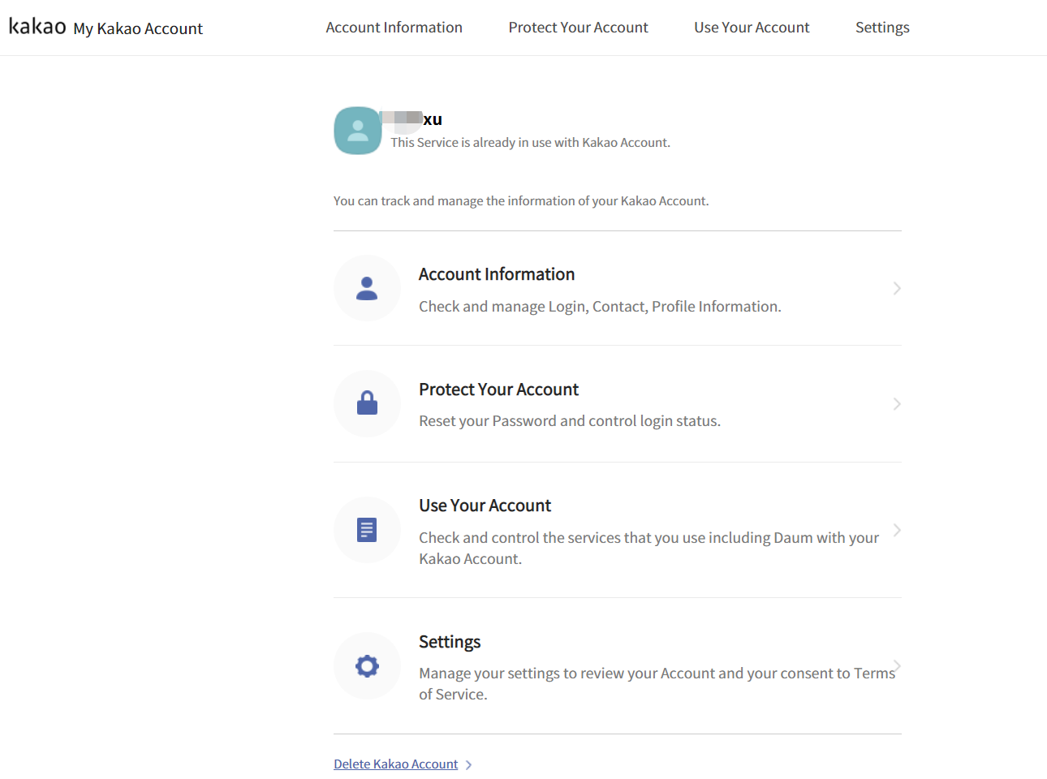Open Account Information in top navigation
This screenshot has height=779, width=1047.
coord(394,28)
